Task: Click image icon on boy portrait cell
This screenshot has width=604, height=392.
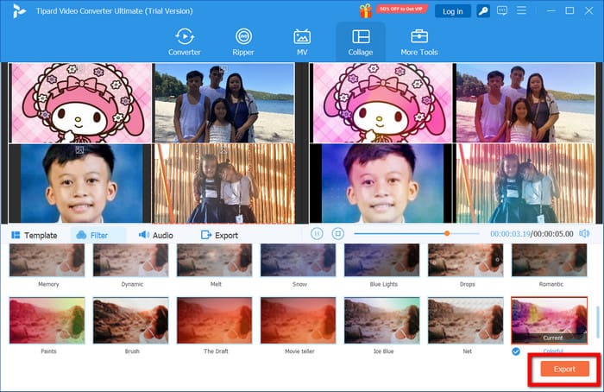Action: pyautogui.click(x=79, y=150)
